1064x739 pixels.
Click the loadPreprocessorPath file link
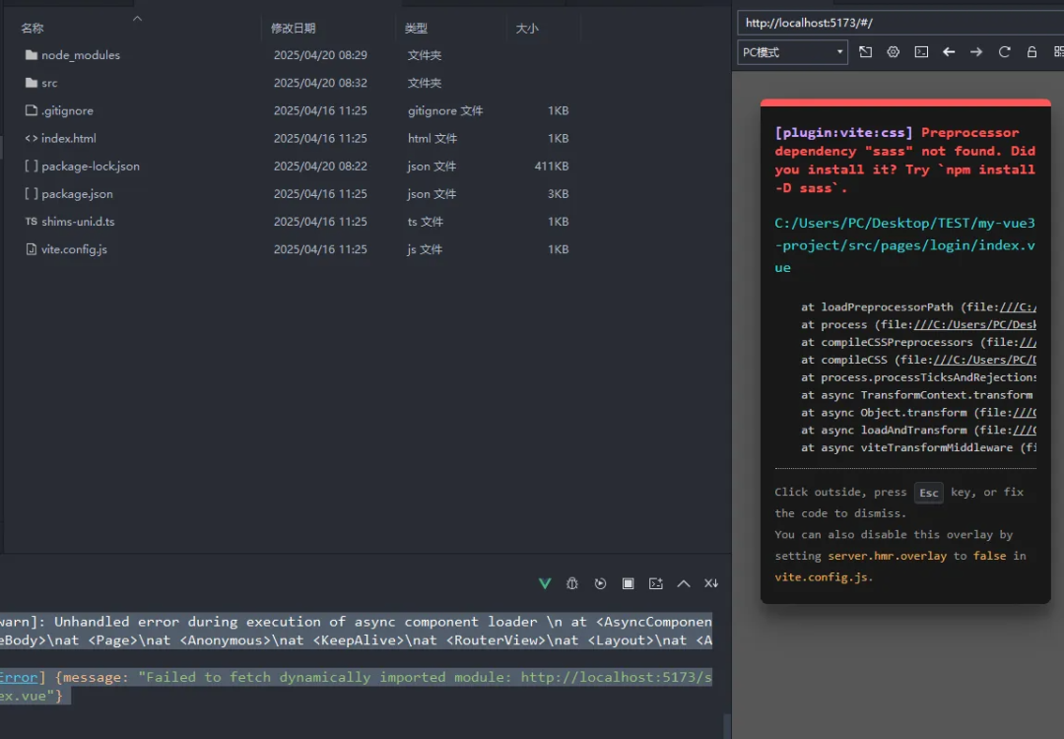tap(1025, 306)
